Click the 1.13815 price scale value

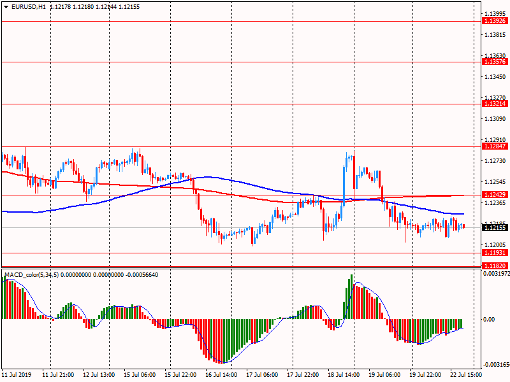[495, 35]
